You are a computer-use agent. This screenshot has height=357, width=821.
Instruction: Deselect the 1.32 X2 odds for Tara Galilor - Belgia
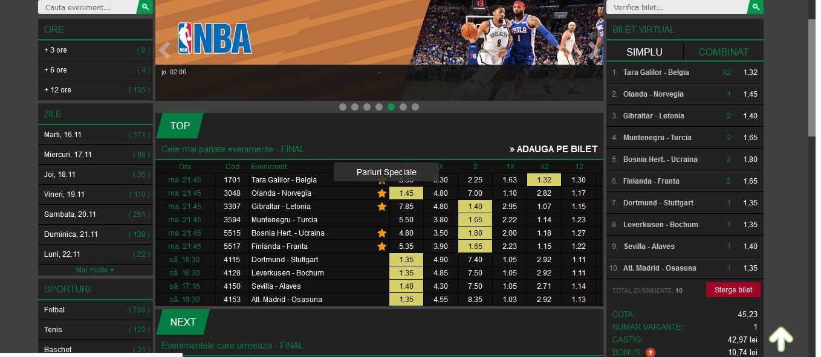point(544,180)
